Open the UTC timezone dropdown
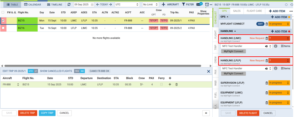294x117 pixels. [x=127, y=5]
